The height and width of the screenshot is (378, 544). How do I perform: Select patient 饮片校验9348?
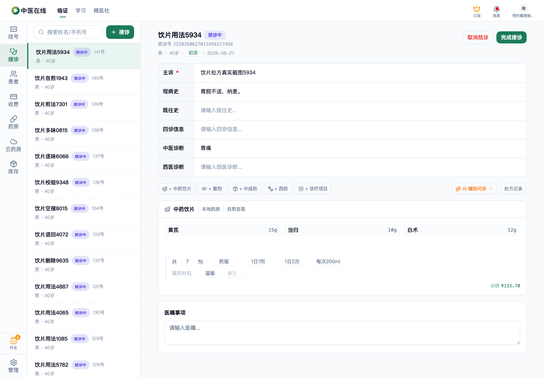coord(83,186)
